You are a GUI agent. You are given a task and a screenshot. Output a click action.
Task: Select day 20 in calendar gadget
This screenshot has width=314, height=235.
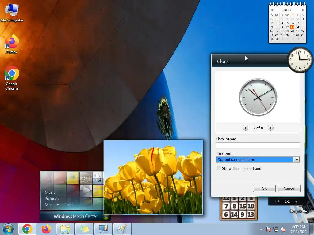292,31
